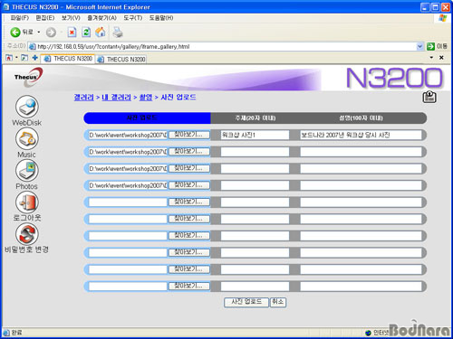Click the 주제(20자 이내) column header
The height and width of the screenshot is (339, 453).
pyautogui.click(x=255, y=118)
